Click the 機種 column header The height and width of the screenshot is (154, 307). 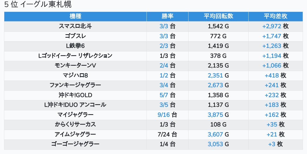75,16
